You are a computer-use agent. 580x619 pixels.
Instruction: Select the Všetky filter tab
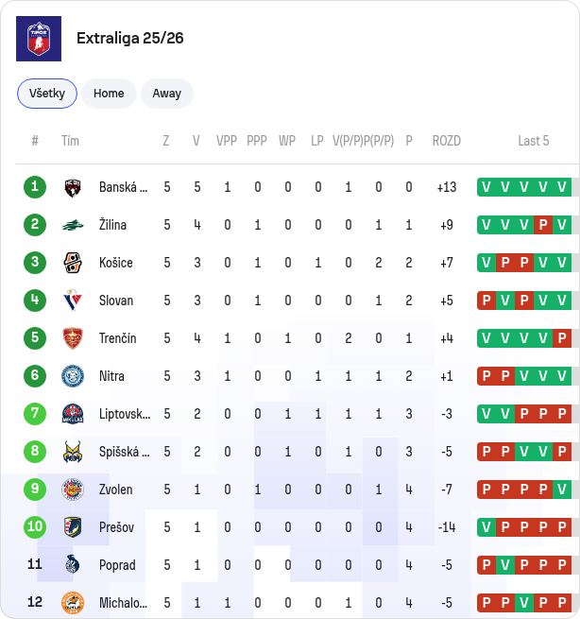47,94
